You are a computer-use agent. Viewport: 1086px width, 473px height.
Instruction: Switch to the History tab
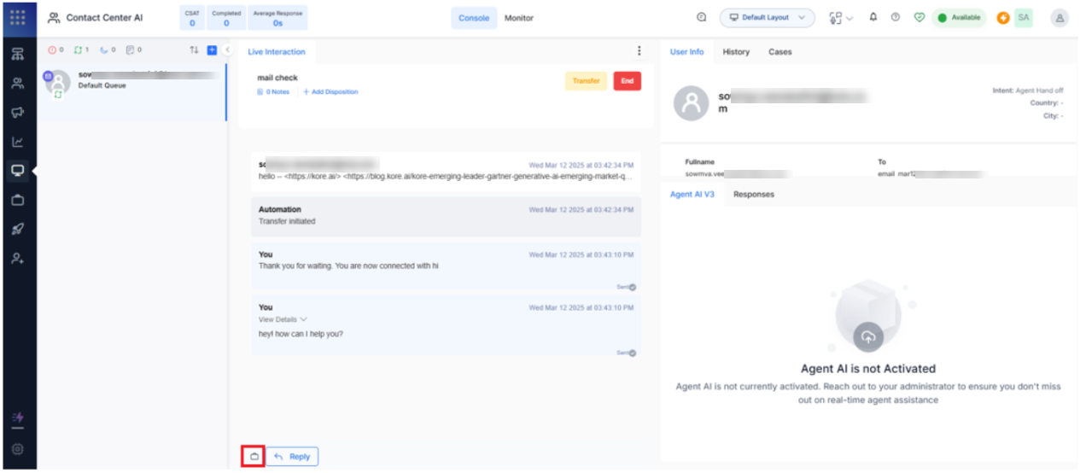click(735, 52)
